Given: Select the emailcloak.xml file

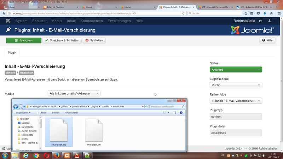Looking at the screenshot, I should click(x=94, y=132).
